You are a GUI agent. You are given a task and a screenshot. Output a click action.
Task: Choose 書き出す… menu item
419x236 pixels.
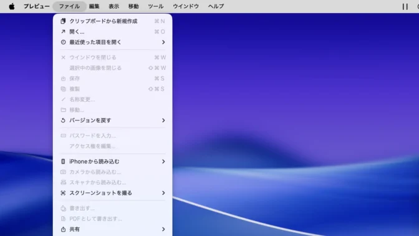[x=112, y=208]
